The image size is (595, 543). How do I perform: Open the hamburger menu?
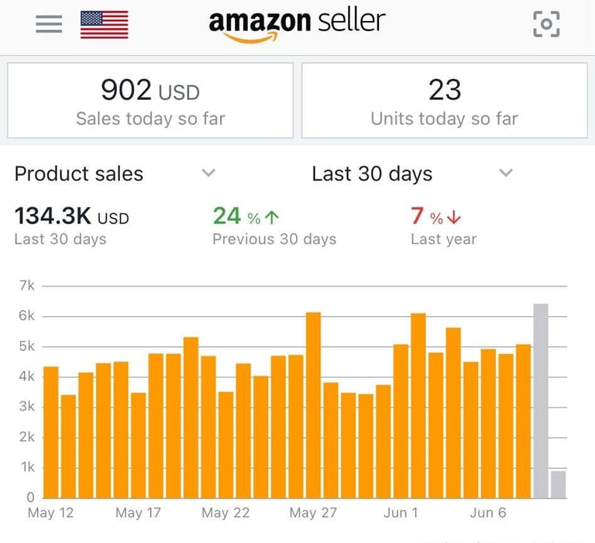[49, 24]
